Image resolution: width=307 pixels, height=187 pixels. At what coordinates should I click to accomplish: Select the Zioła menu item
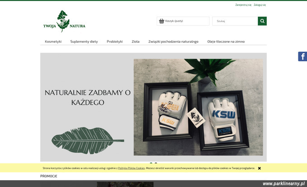(135, 41)
